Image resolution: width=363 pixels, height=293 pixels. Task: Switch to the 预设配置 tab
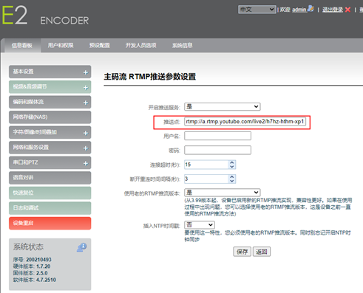(100, 45)
